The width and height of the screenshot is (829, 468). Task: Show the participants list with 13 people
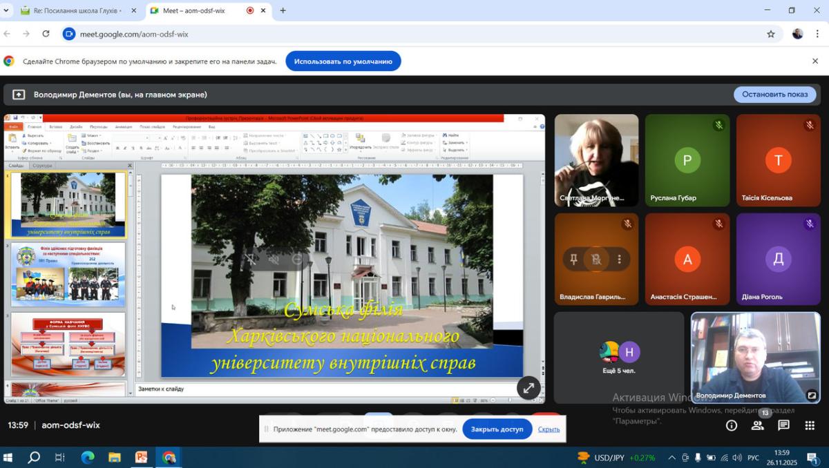758,426
